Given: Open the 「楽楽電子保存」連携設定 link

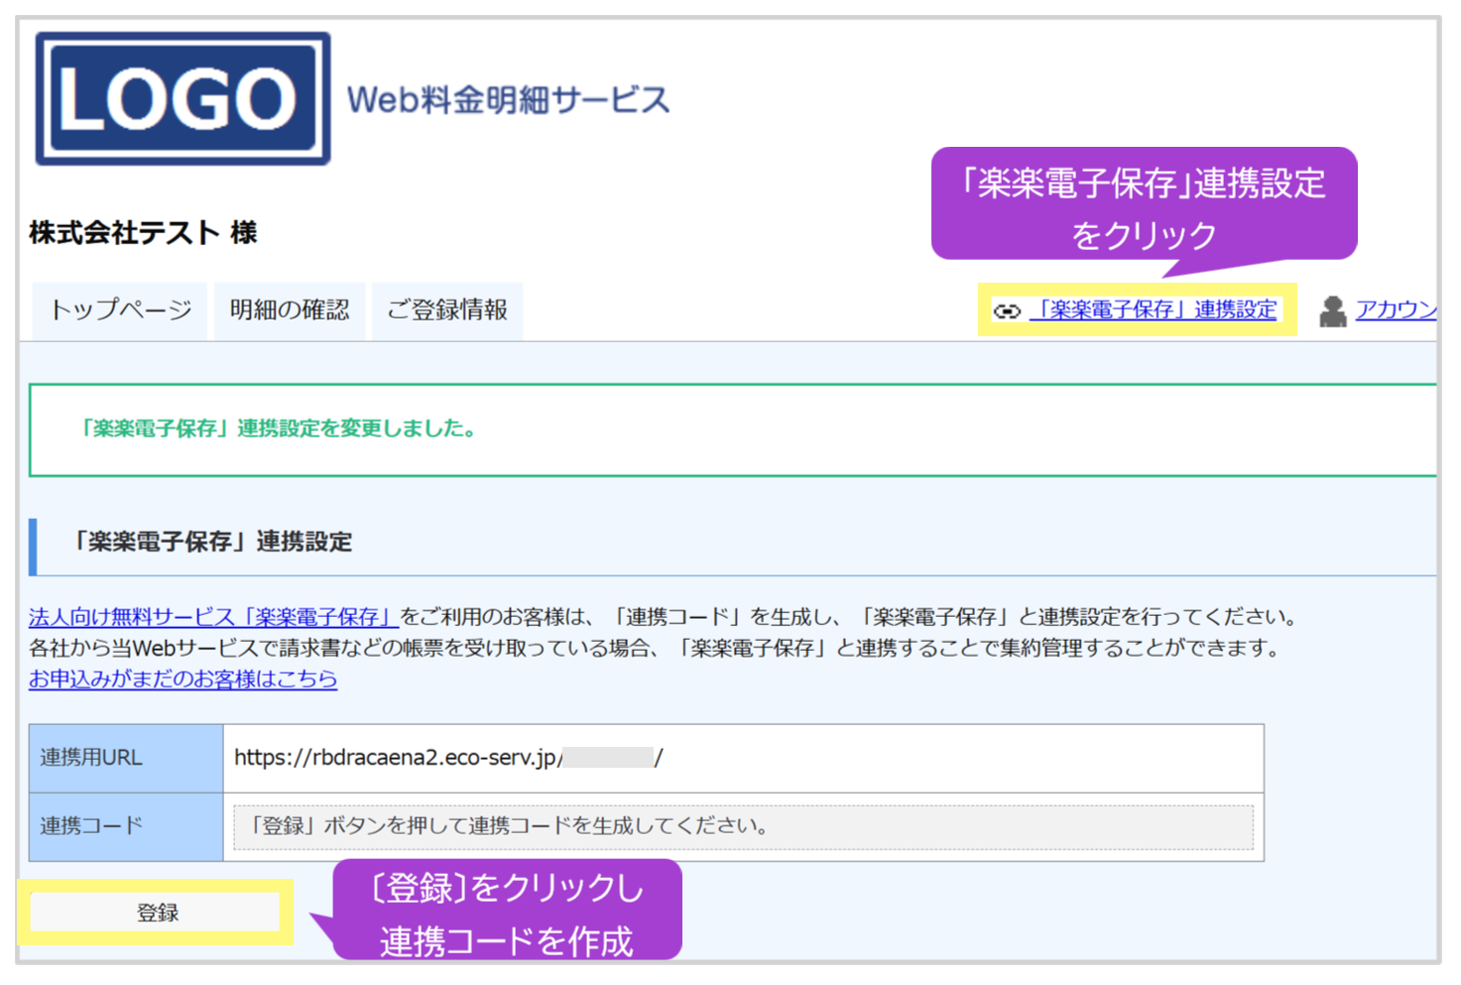Looking at the screenshot, I should pyautogui.click(x=1153, y=310).
